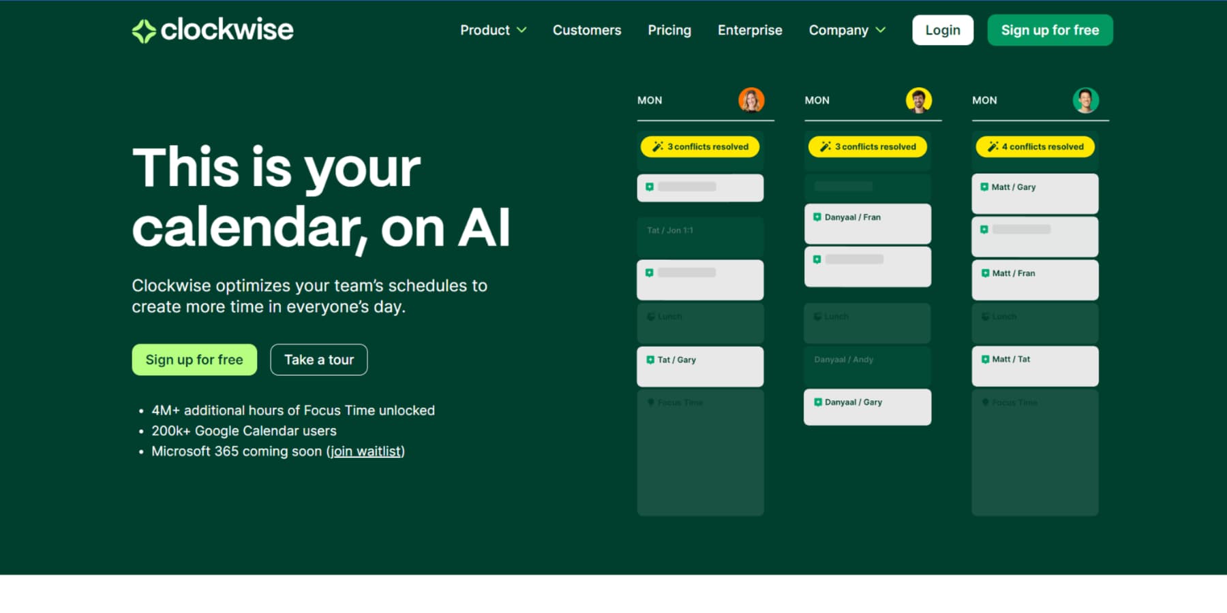Click the yellow '3 conflicts resolved' badge
Image resolution: width=1227 pixels, height=613 pixels.
click(699, 146)
